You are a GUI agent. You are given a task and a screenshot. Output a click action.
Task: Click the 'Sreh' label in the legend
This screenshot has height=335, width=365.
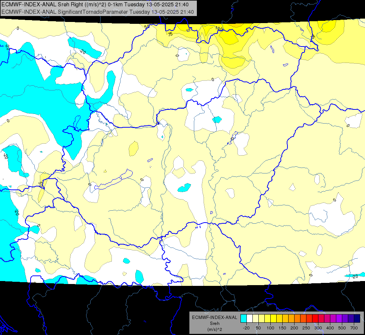click(215, 323)
